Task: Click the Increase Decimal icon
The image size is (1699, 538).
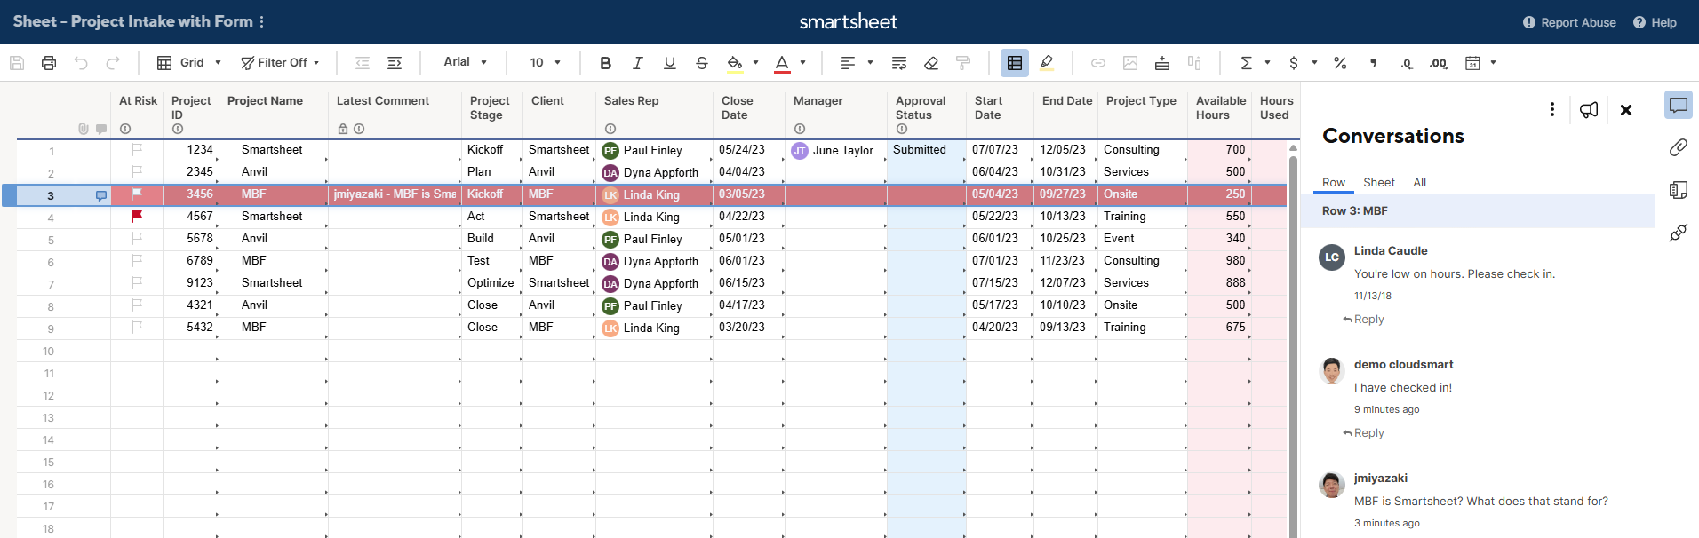Action: [1439, 63]
